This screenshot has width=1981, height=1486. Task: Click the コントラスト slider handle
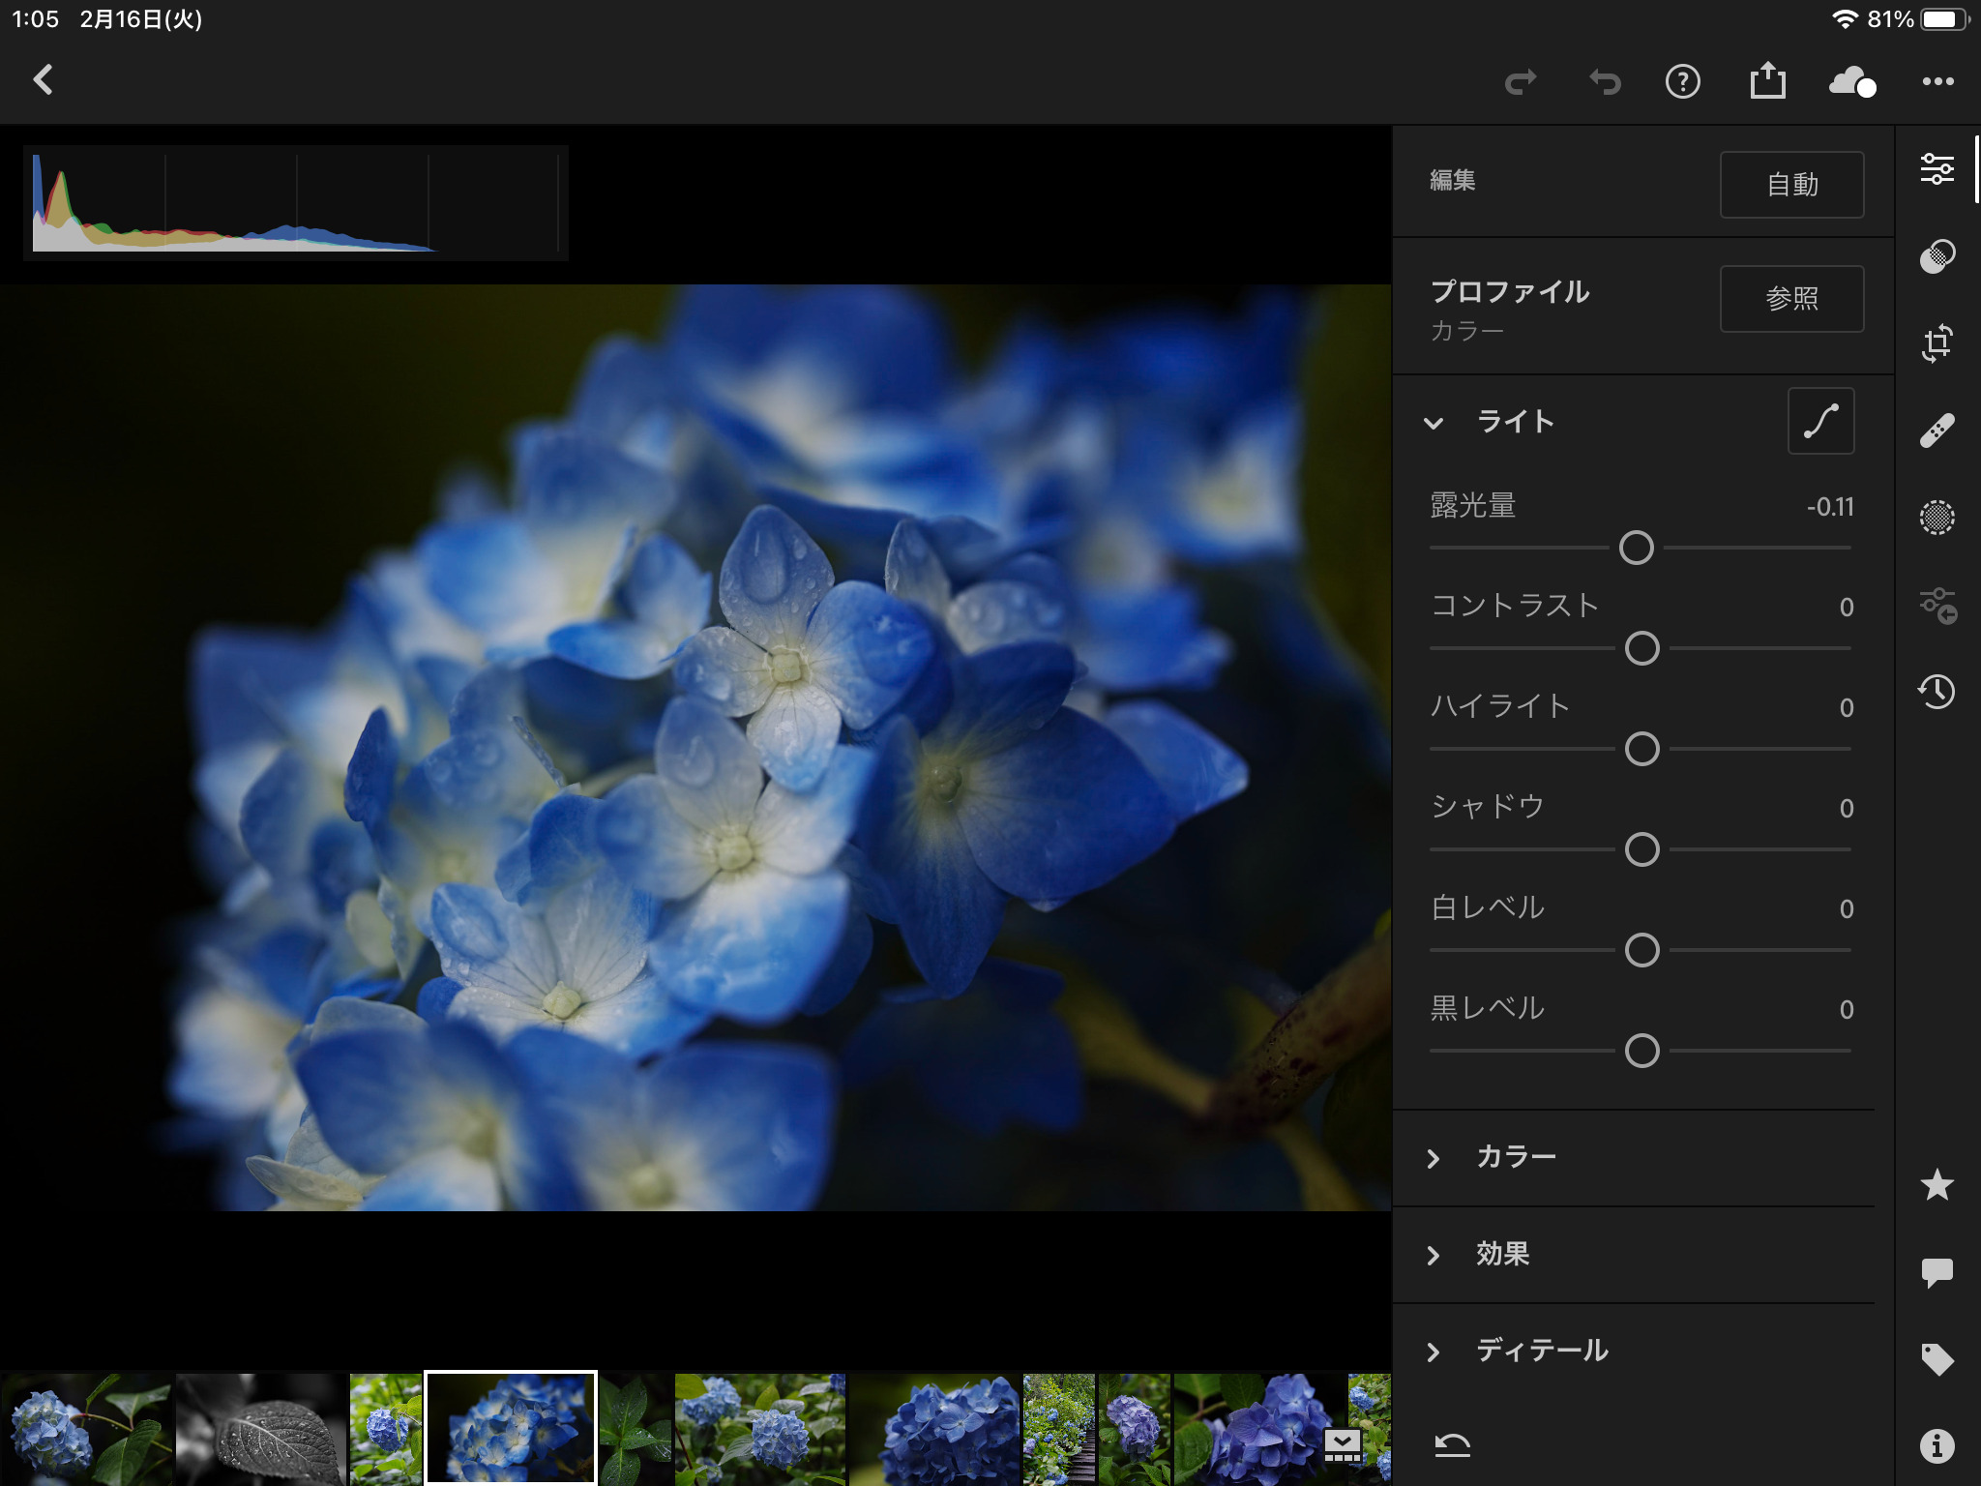click(x=1642, y=648)
